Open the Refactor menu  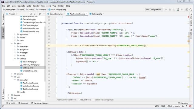coord(36,6)
